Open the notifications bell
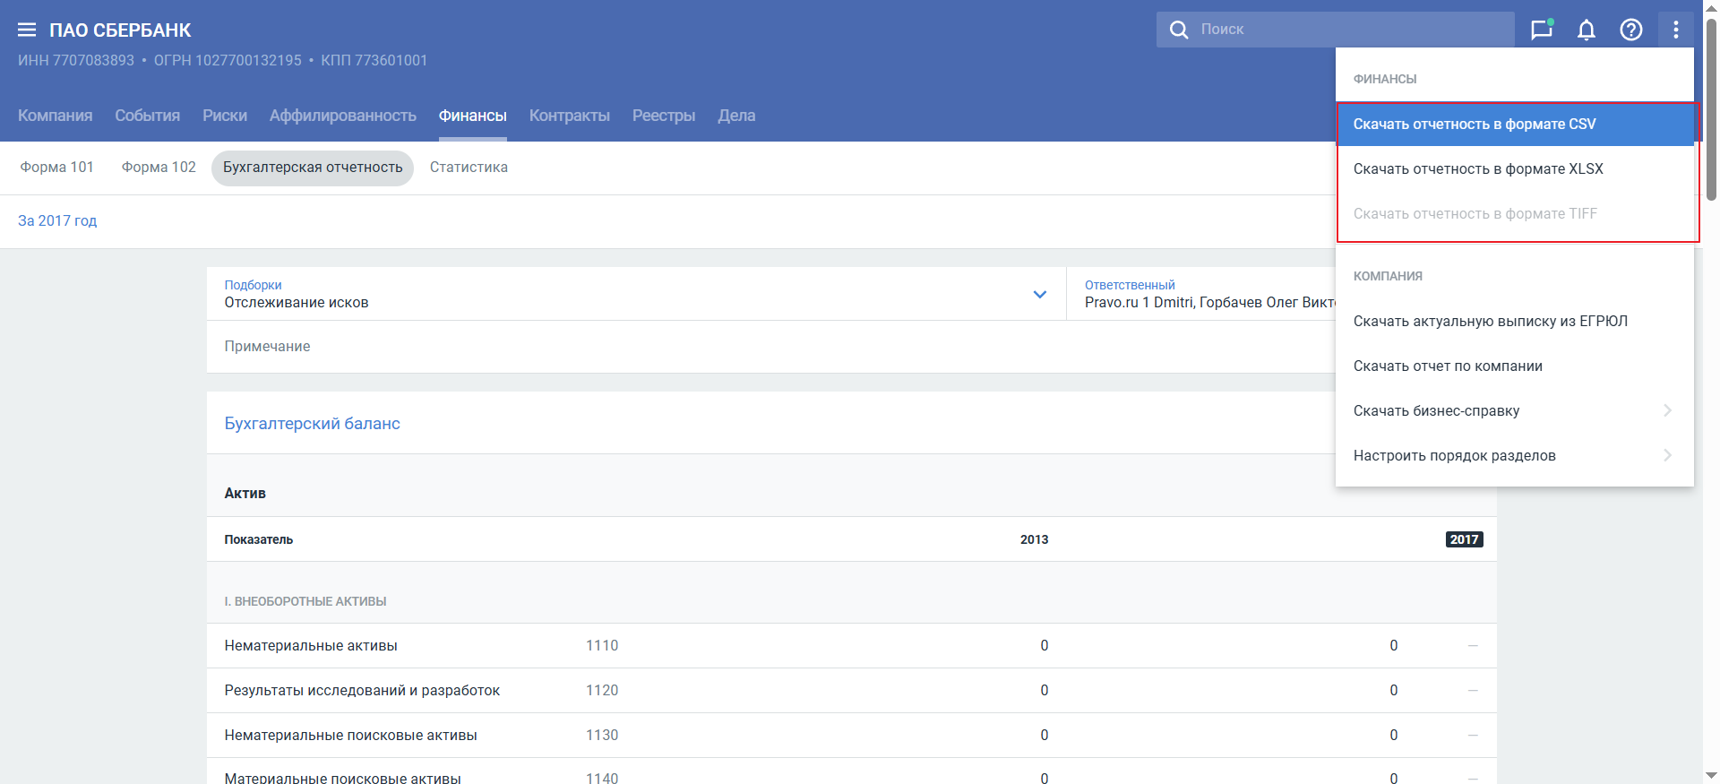This screenshot has height=784, width=1720. (1586, 30)
